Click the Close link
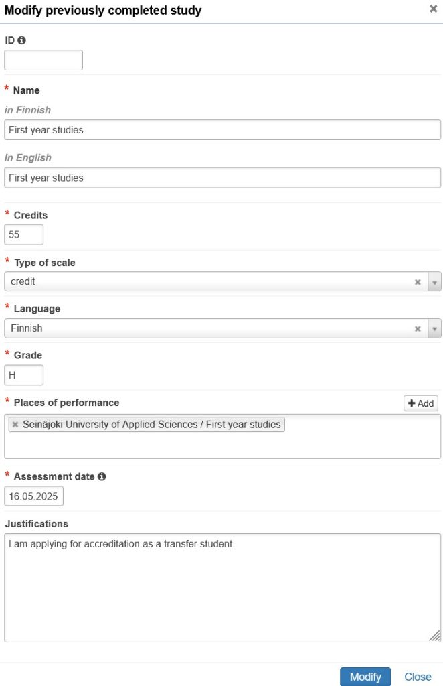The width and height of the screenshot is (443, 686). tap(418, 677)
